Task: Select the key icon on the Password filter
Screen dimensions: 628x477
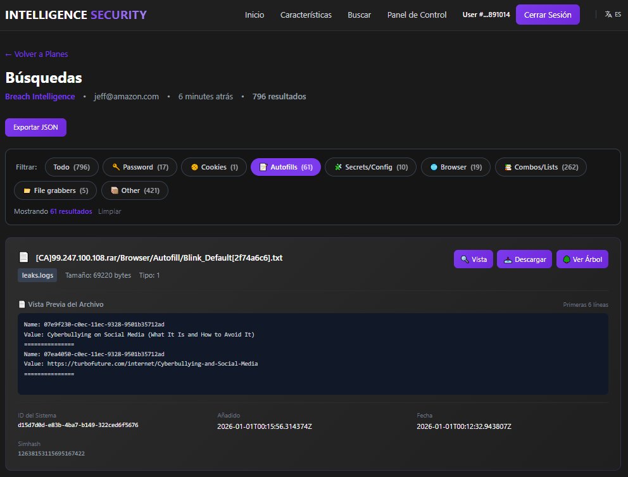Action: coord(116,167)
